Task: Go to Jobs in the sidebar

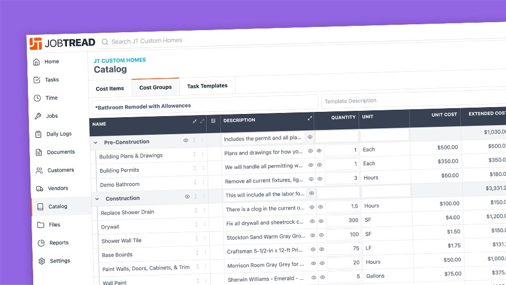Action: [x=52, y=116]
